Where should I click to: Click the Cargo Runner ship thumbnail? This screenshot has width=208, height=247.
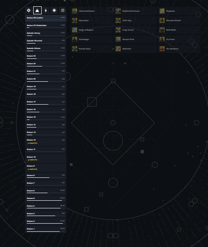point(118,30)
